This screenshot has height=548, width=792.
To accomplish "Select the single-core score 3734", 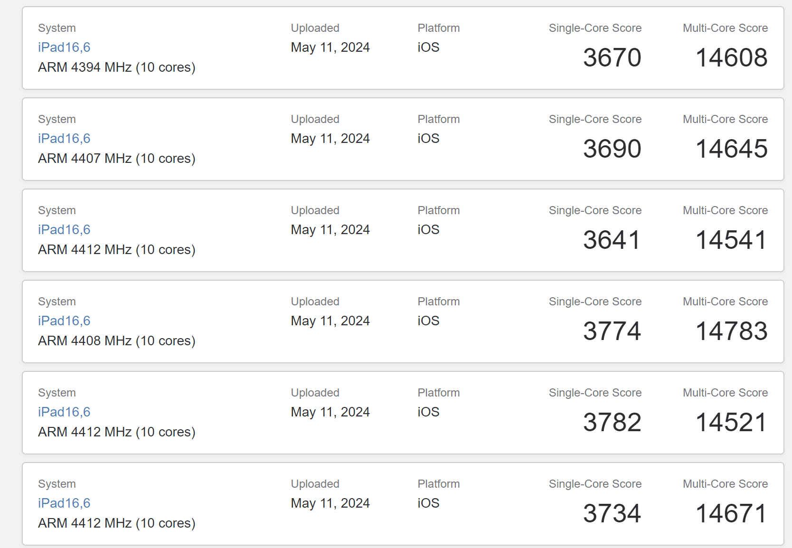I will (612, 513).
